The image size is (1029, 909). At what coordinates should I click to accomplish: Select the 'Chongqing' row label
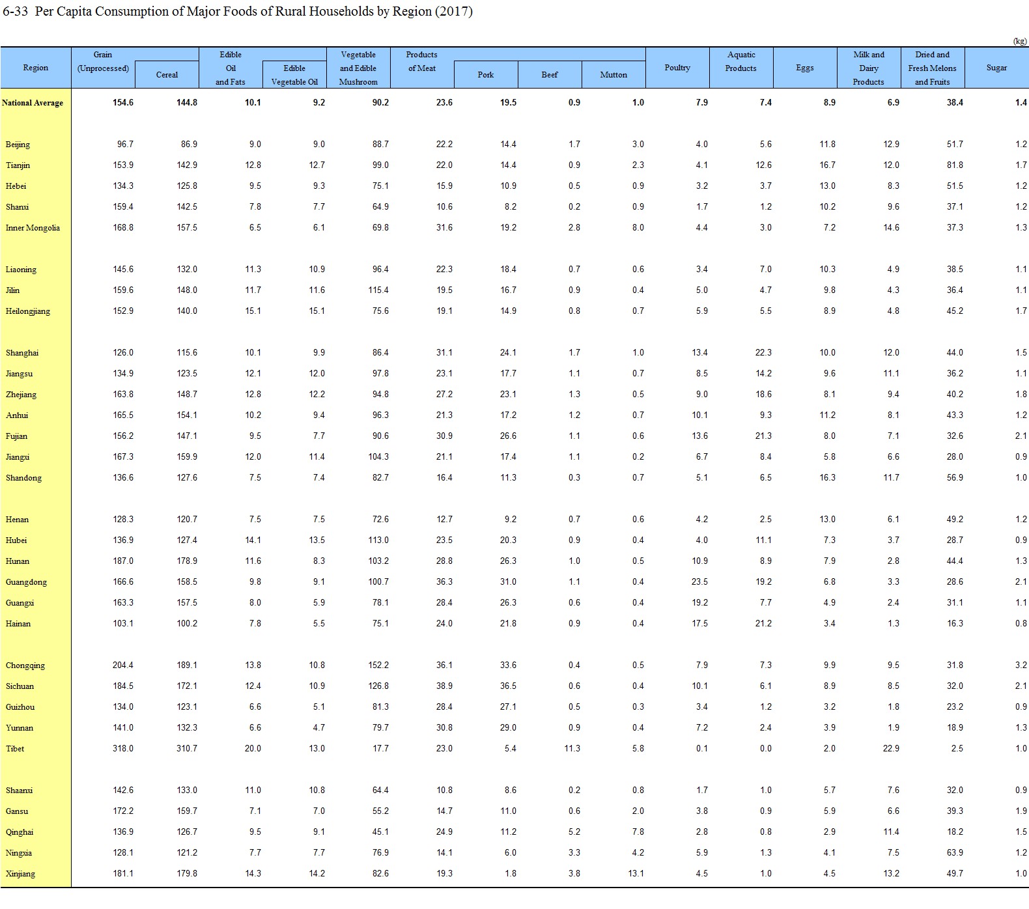(25, 665)
